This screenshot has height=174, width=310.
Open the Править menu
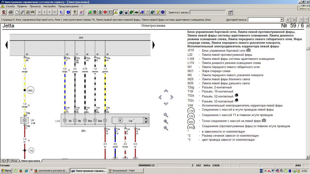(x=22, y=6)
